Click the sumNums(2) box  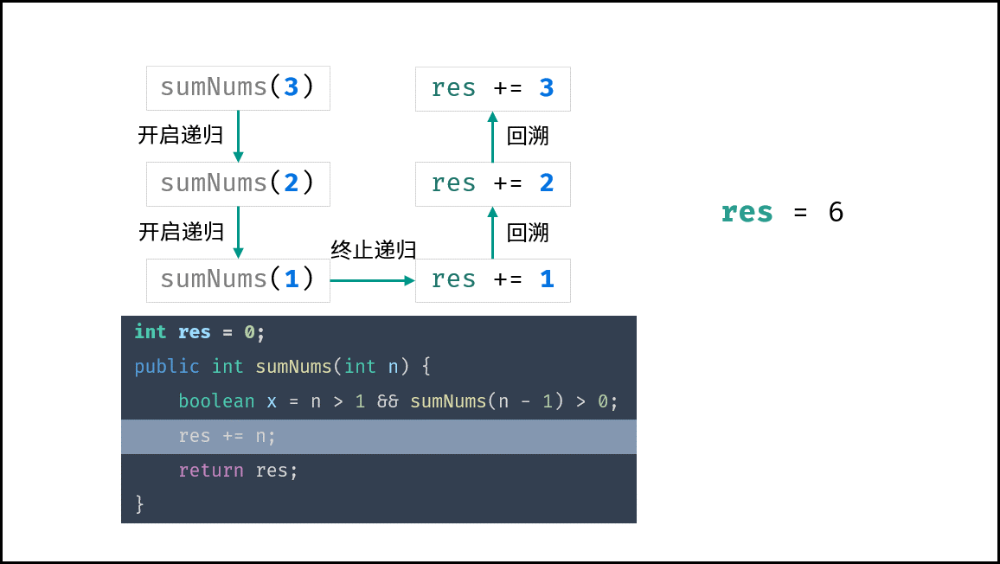[x=238, y=183]
